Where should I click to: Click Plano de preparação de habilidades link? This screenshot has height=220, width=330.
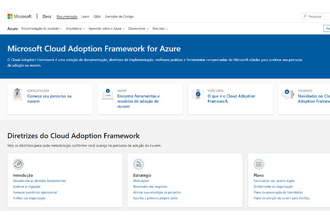tap(278, 192)
